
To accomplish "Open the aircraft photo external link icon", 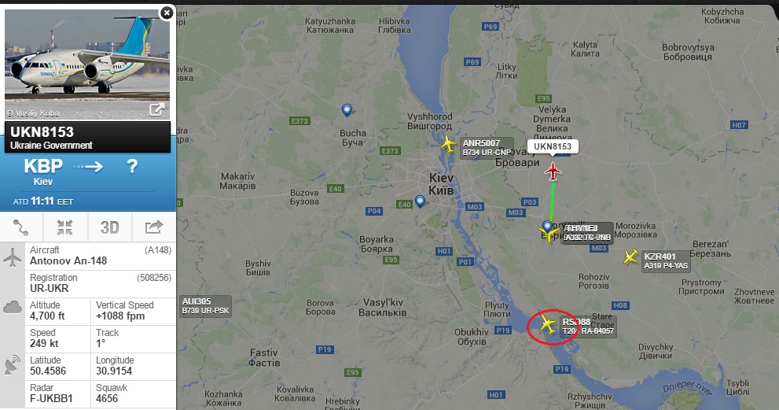I will coord(156,109).
